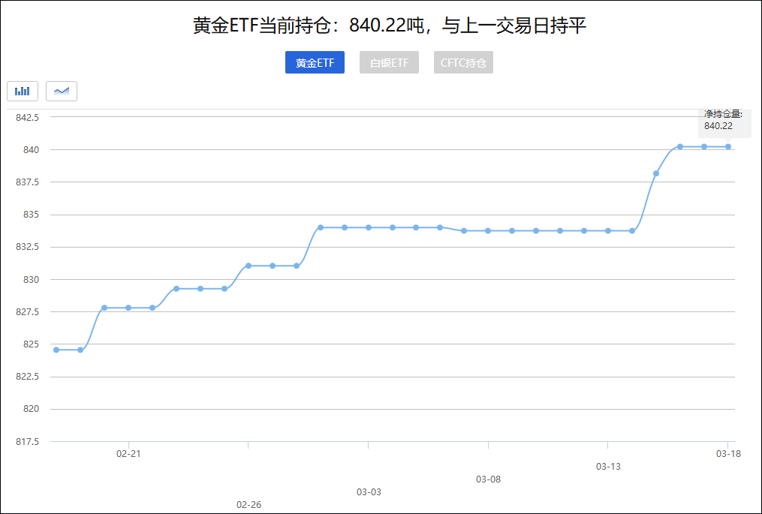Open the 白银ETF tab

[389, 63]
